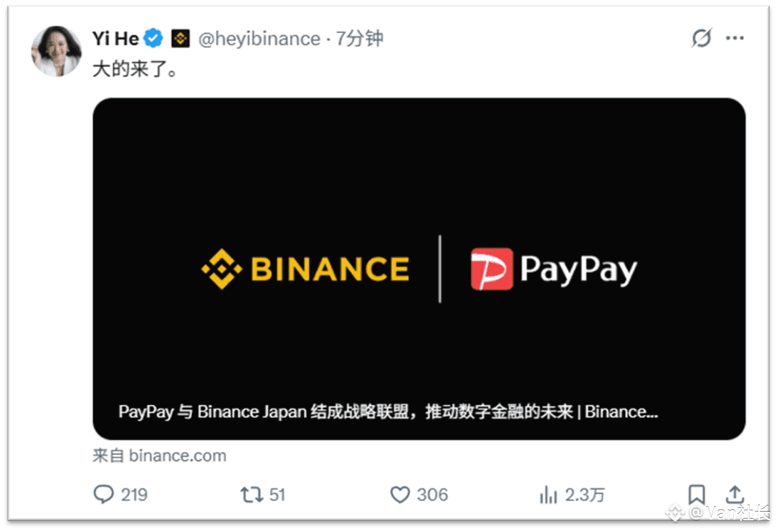
Task: Open view analytics bar chart icon
Action: point(548,494)
